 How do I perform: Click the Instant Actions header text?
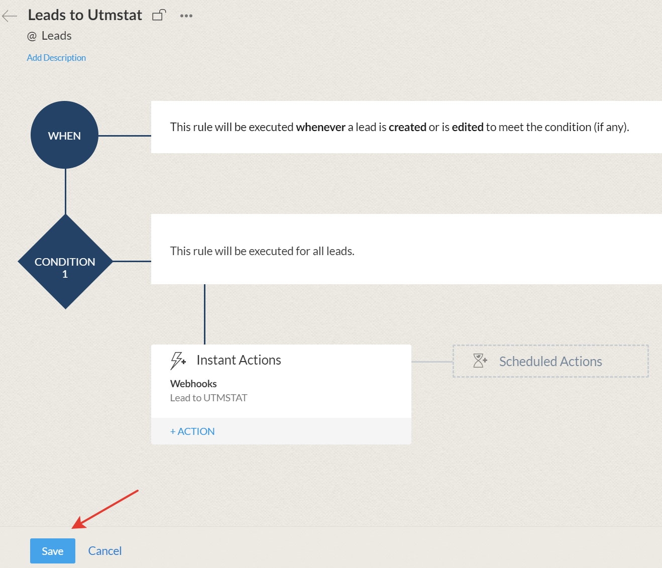239,360
